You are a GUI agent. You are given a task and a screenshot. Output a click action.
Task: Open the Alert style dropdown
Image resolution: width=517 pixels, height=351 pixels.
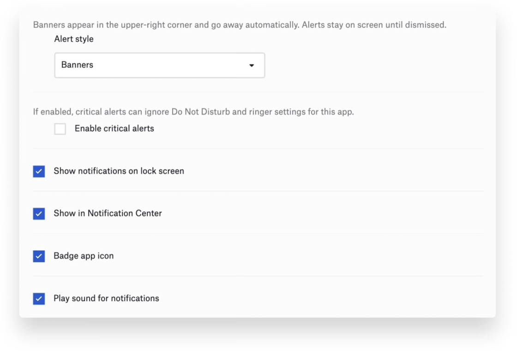[x=159, y=65]
